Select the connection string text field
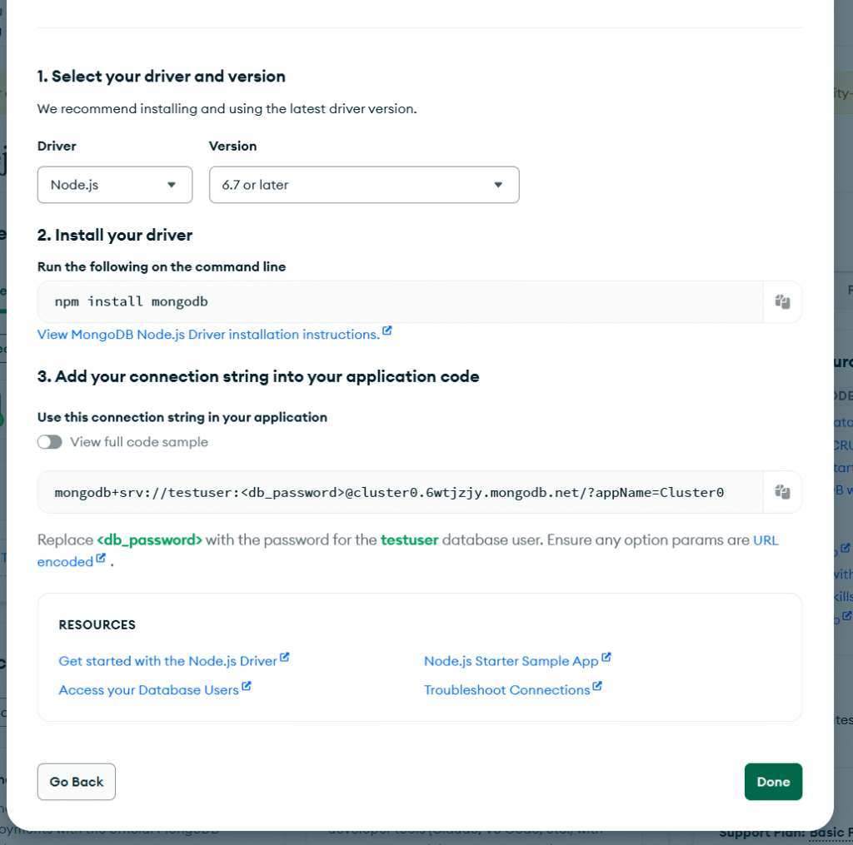This screenshot has height=845, width=853. point(398,491)
